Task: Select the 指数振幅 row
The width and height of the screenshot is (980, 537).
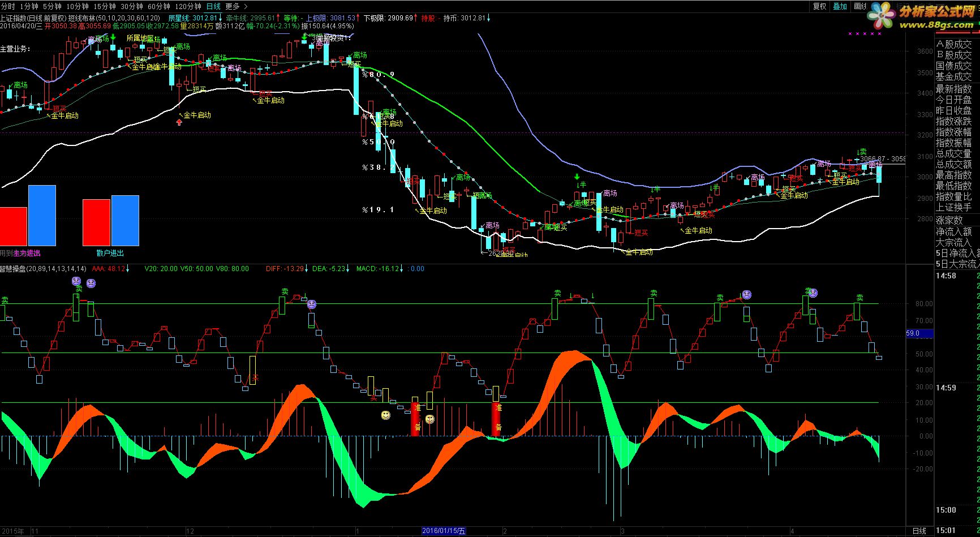Action: point(954,143)
